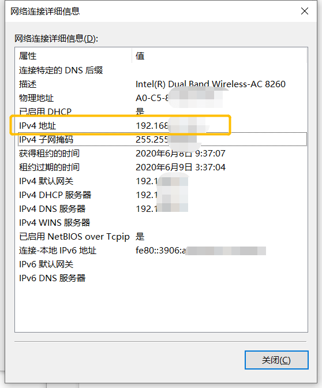The height and width of the screenshot is (388, 322).
Task: Select the 连接-本地 IPv6 地址 row
Action: click(162, 251)
